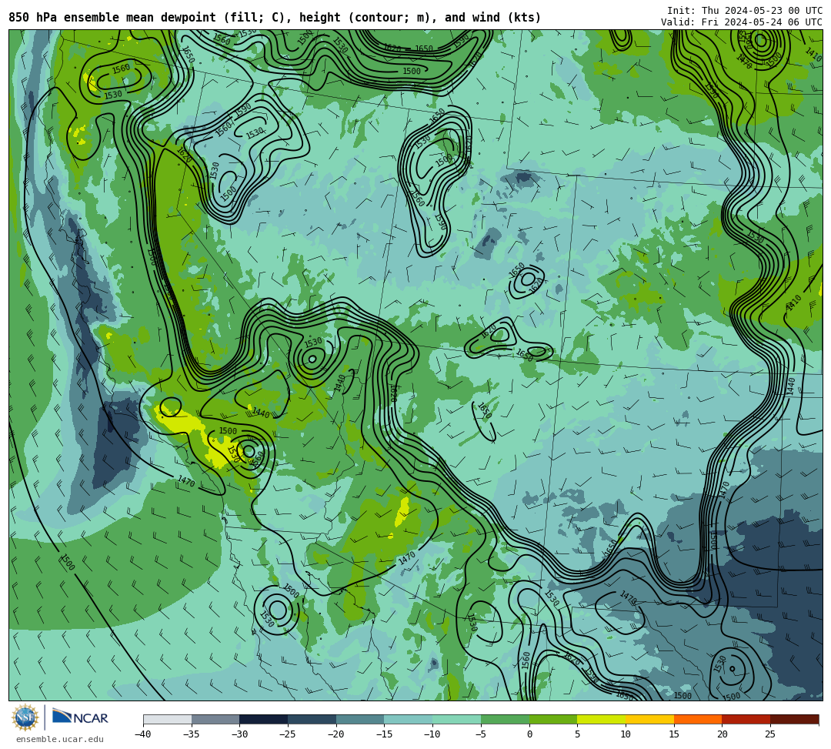Click the -10 colorbar tick label
Viewport: 831px width, 749px height.
pyautogui.click(x=432, y=734)
